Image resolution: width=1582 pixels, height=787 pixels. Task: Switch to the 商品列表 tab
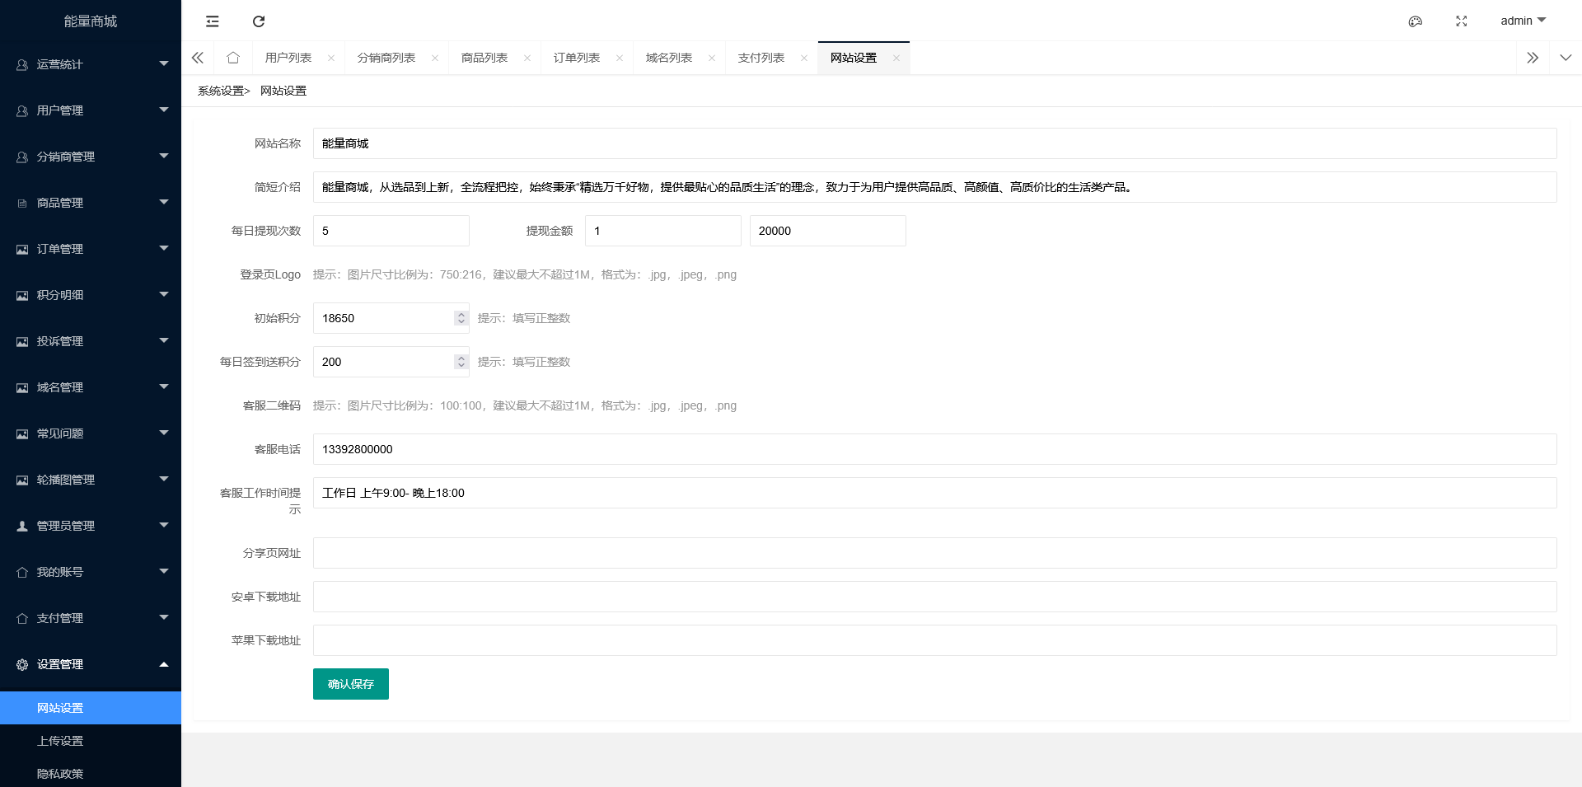click(x=484, y=58)
